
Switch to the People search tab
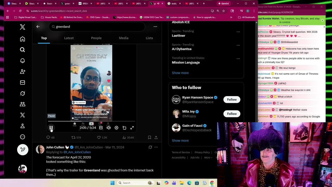96,38
